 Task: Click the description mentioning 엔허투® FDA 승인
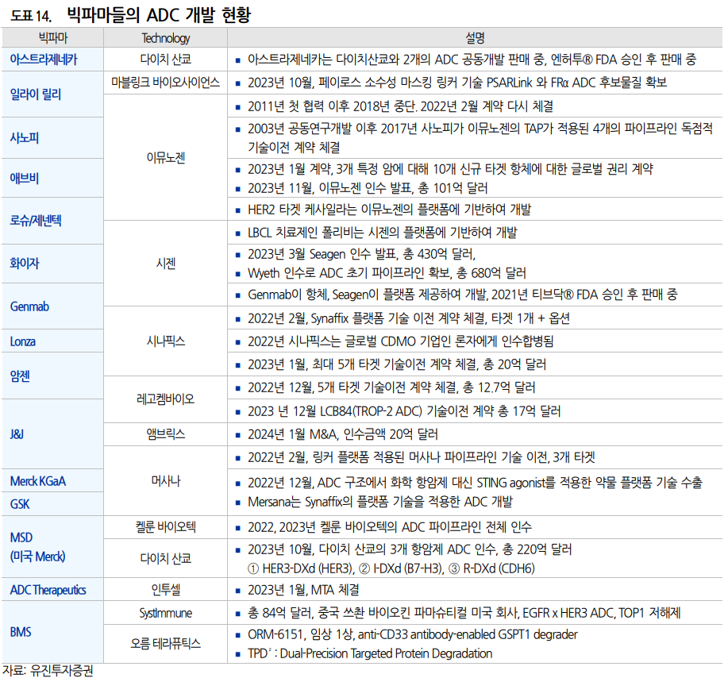(x=472, y=60)
